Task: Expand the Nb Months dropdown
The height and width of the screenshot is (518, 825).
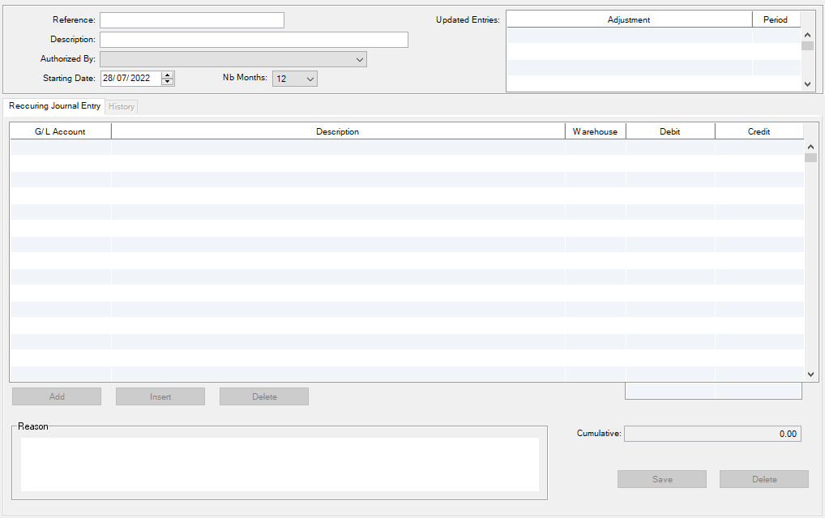Action: coord(295,79)
